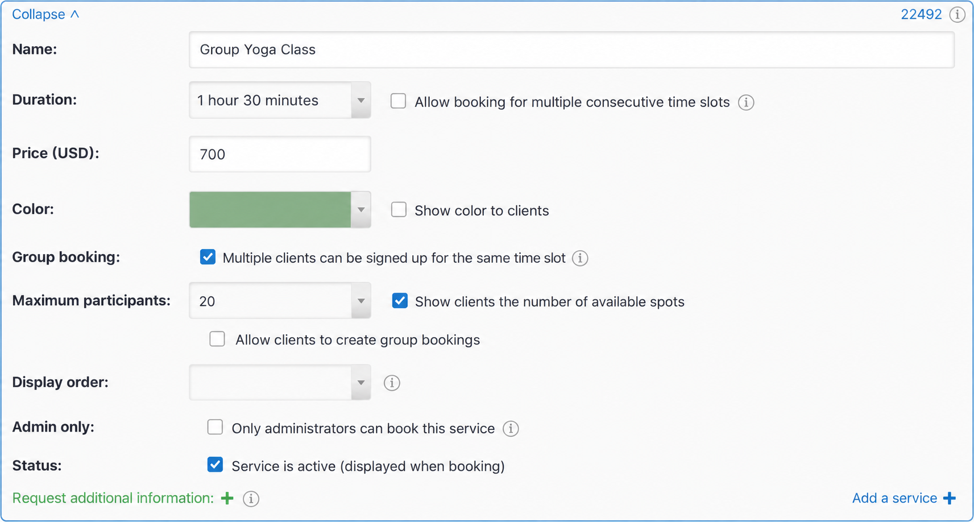
Task: Click Request additional information link
Action: pyautogui.click(x=113, y=498)
